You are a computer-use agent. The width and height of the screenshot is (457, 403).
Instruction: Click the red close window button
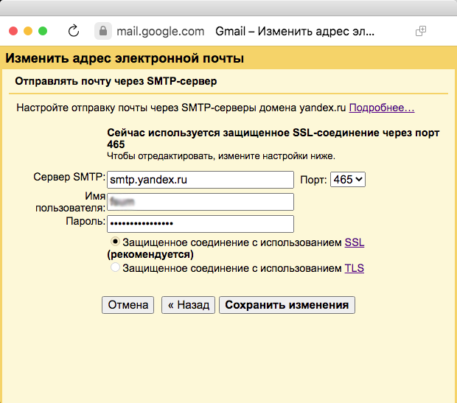(x=13, y=32)
